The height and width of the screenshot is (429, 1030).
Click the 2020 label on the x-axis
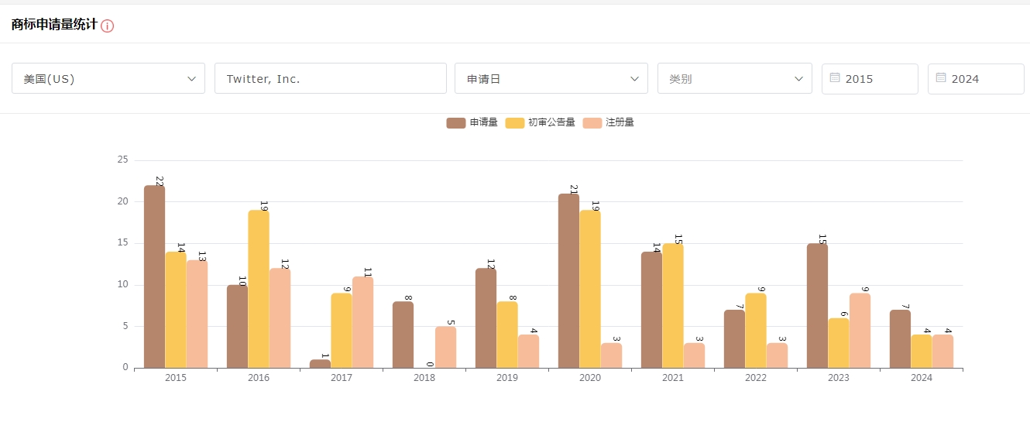click(590, 378)
